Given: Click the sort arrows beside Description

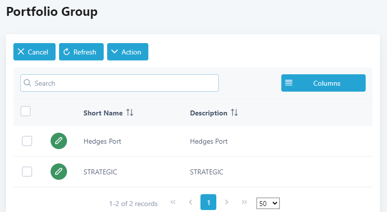Looking at the screenshot, I should click(x=234, y=113).
